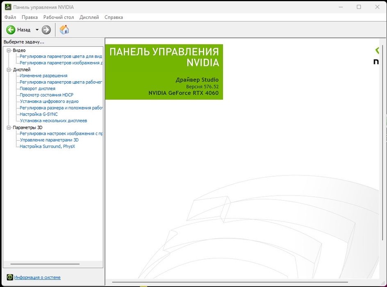Click the NVIDIA Control Panel title bar icon
387x287 pixels.
(x=8, y=7)
